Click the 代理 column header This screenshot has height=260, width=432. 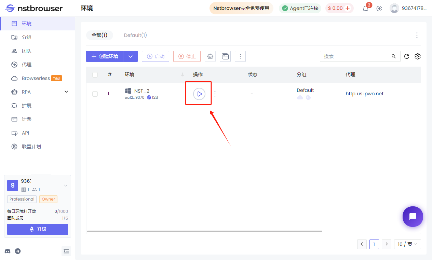[x=350, y=74]
